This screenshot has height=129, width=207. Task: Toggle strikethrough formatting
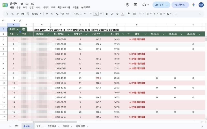tap(117, 14)
